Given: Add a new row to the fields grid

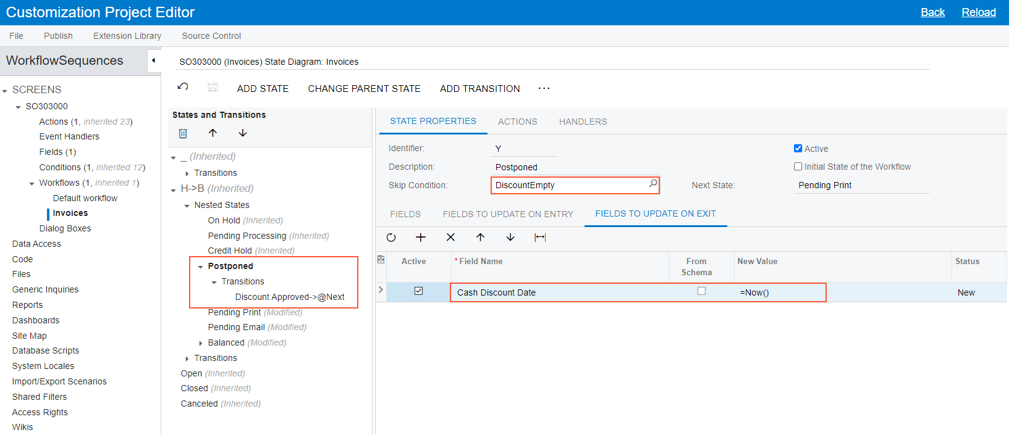Looking at the screenshot, I should click(421, 238).
